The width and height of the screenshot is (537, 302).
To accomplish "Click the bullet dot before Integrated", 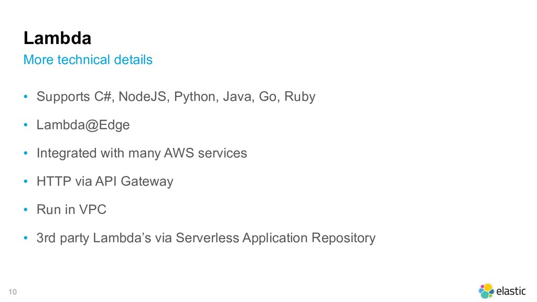I will coord(26,153).
